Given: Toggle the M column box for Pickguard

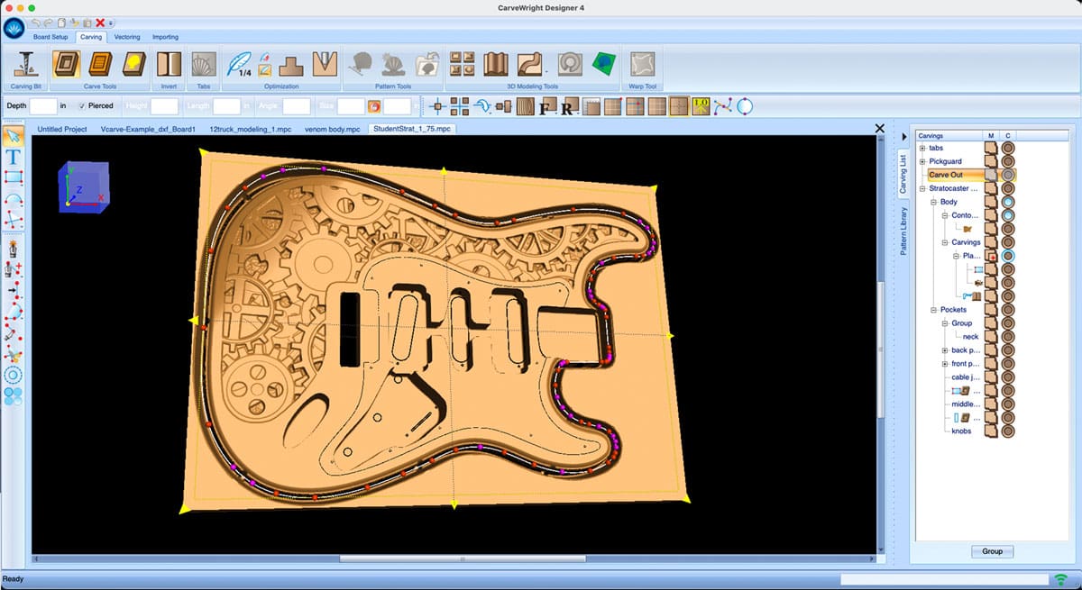Looking at the screenshot, I should click(991, 161).
